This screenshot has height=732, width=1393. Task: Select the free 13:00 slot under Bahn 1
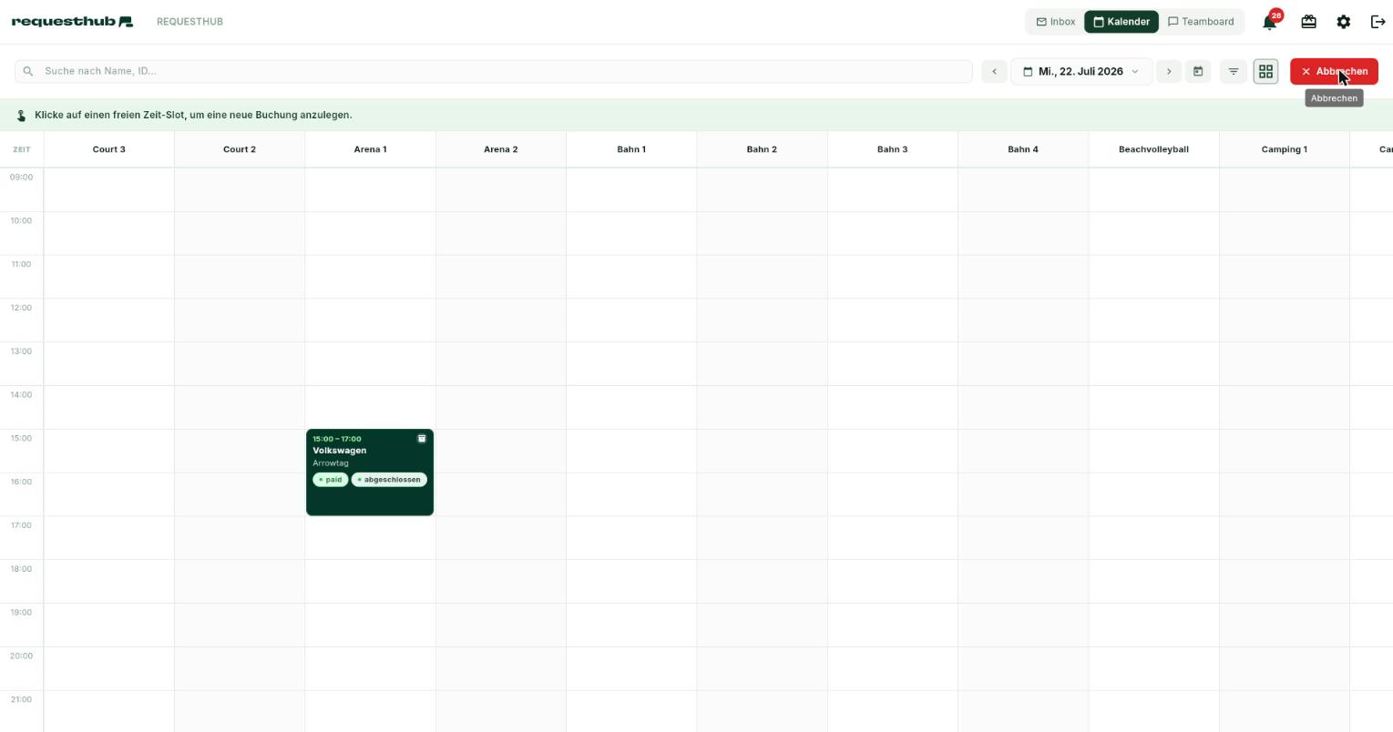click(x=631, y=364)
